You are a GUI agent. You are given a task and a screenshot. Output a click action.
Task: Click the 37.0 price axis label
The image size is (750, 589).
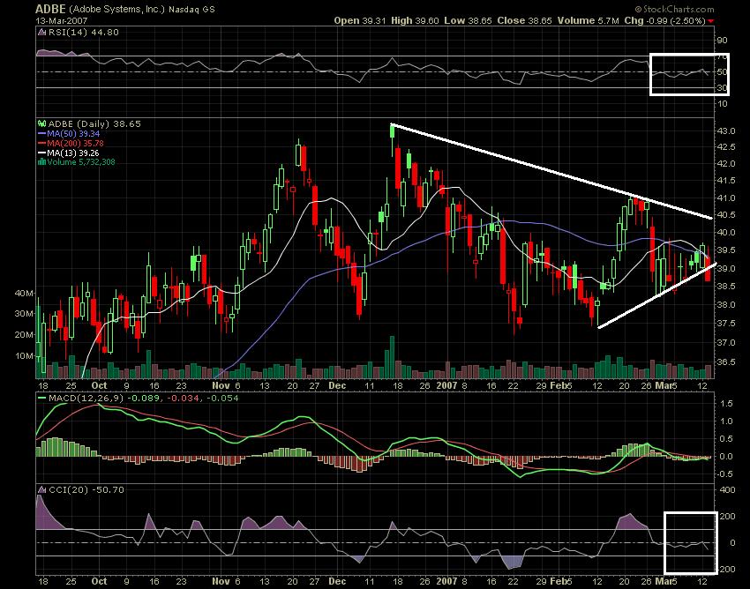726,342
